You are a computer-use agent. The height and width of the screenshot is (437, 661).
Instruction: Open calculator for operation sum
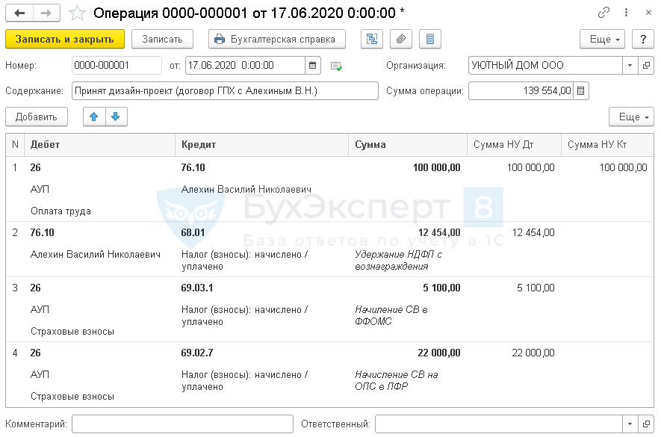point(582,91)
